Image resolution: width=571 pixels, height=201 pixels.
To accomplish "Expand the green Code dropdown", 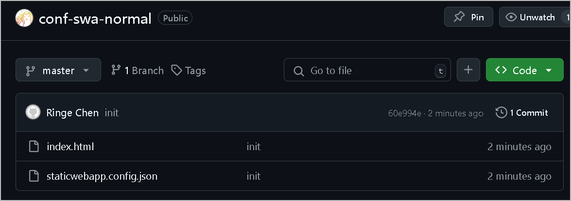I will [x=524, y=70].
